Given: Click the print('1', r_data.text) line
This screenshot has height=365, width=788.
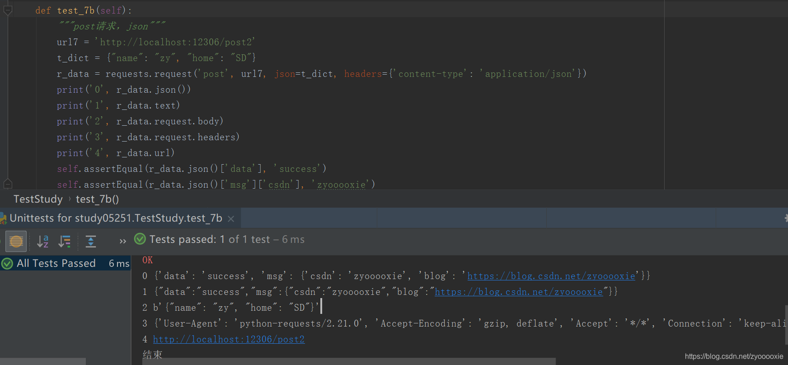Looking at the screenshot, I should (118, 105).
